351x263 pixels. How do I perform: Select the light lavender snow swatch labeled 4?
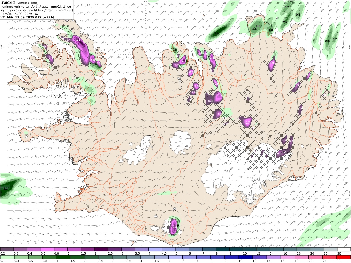point(155,250)
